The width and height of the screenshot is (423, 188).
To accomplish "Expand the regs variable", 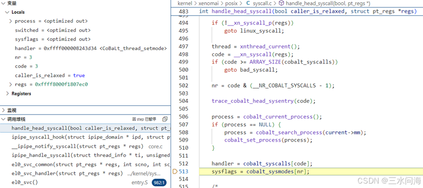I will 11,85.
